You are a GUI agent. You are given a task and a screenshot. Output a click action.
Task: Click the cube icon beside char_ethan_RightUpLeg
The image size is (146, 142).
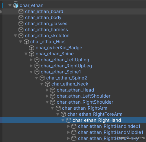click(37, 66)
